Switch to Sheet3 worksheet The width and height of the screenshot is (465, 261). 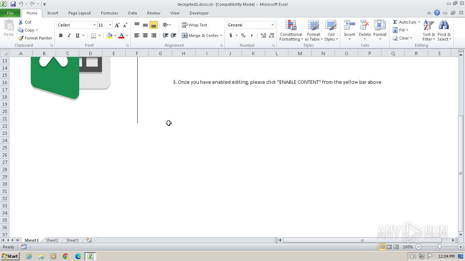[x=72, y=240]
